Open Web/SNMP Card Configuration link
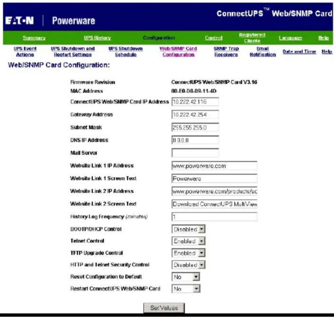This screenshot has height=317, width=334. click(x=178, y=52)
